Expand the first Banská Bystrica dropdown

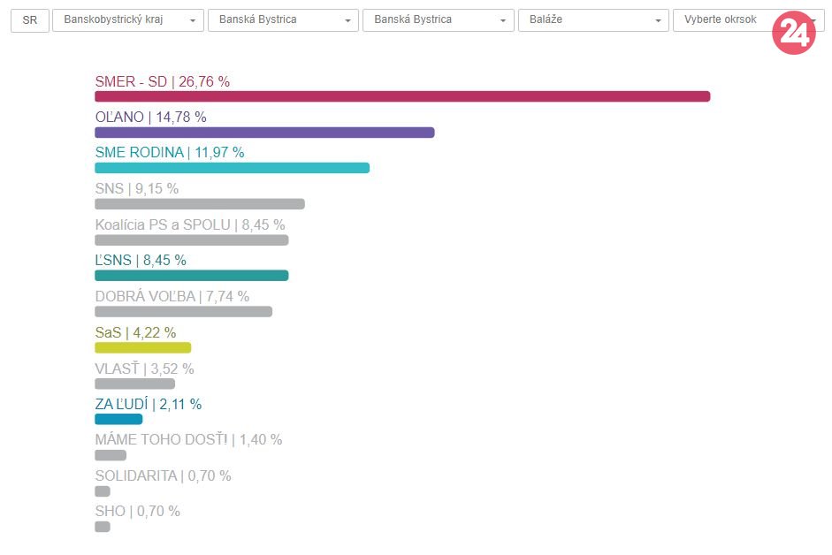tap(283, 19)
